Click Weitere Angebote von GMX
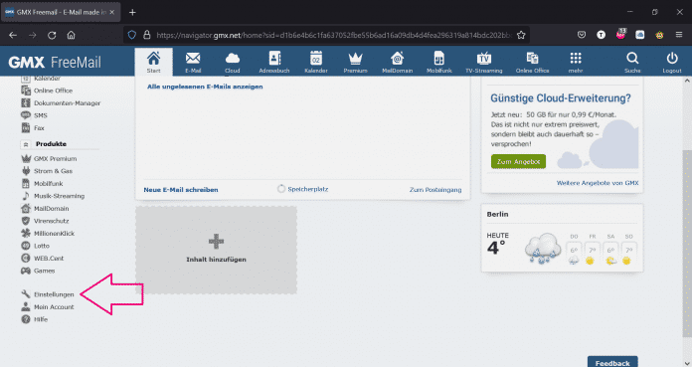The width and height of the screenshot is (692, 367). (x=598, y=183)
